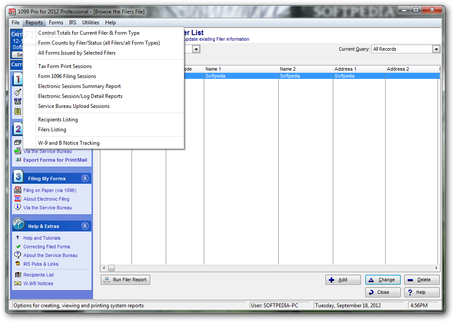Click the Address 1 column header
The width and height of the screenshot is (454, 322).
click(359, 69)
